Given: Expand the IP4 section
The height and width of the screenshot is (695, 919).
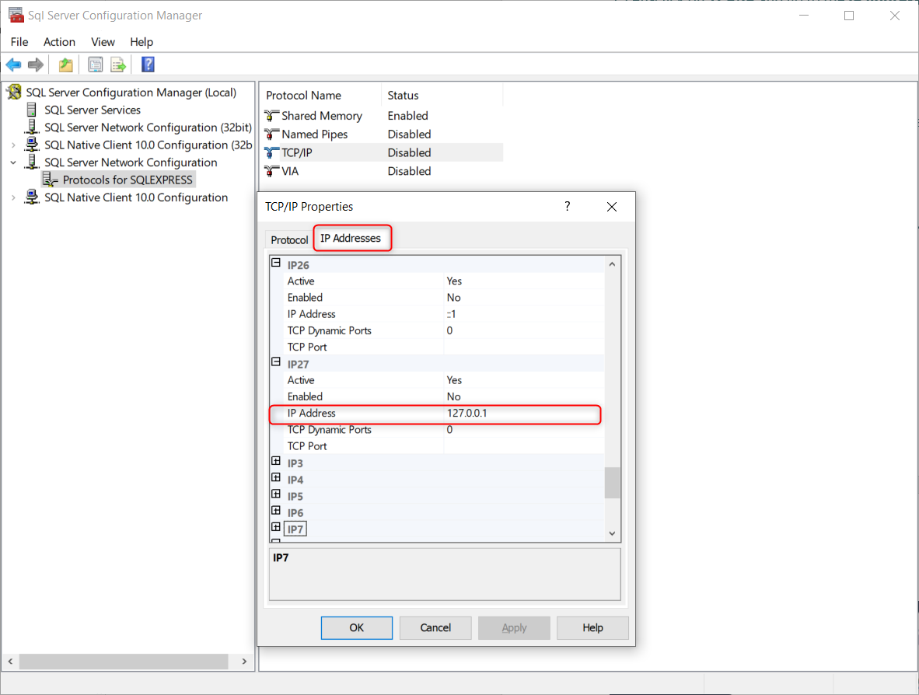Looking at the screenshot, I should coord(276,477).
